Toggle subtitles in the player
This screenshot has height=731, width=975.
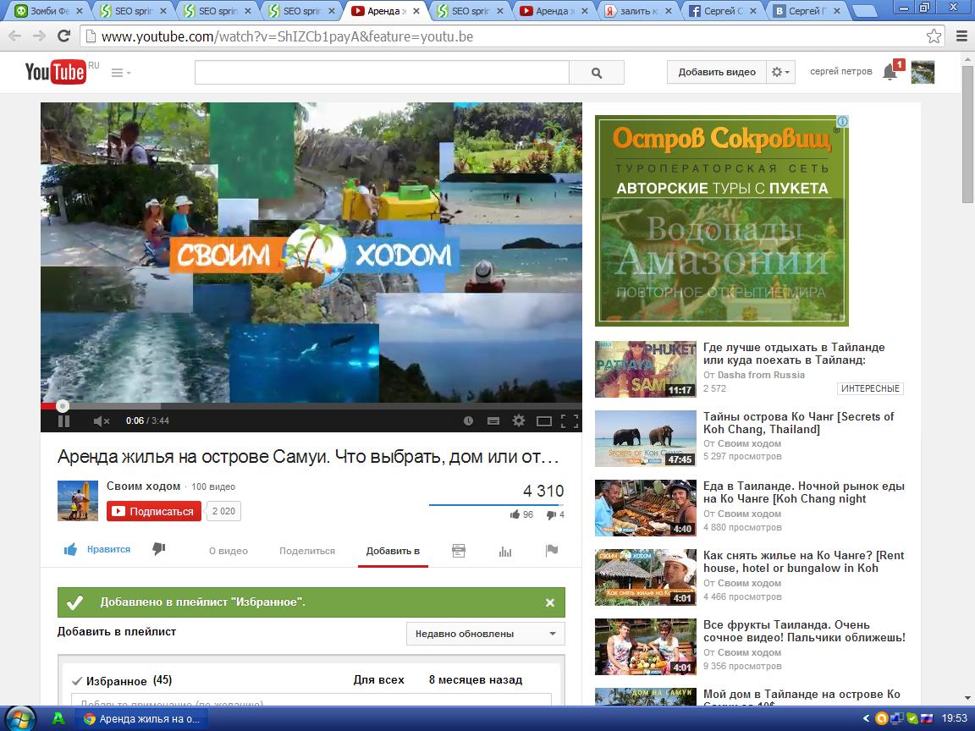tap(493, 420)
